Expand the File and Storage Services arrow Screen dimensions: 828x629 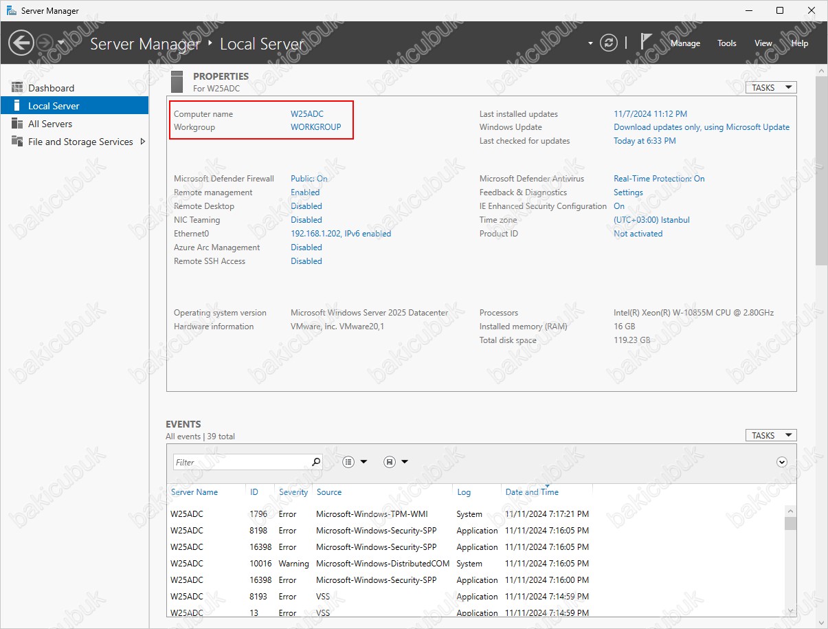coord(143,142)
